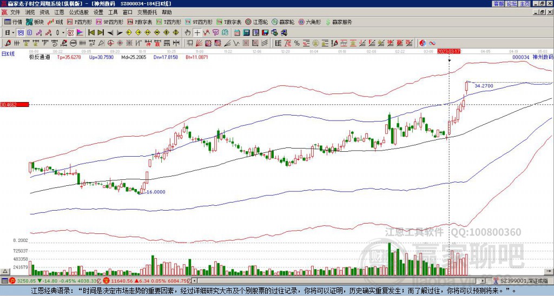
Task: Click the up-triangle button beside volume
Action: (x=5, y=271)
